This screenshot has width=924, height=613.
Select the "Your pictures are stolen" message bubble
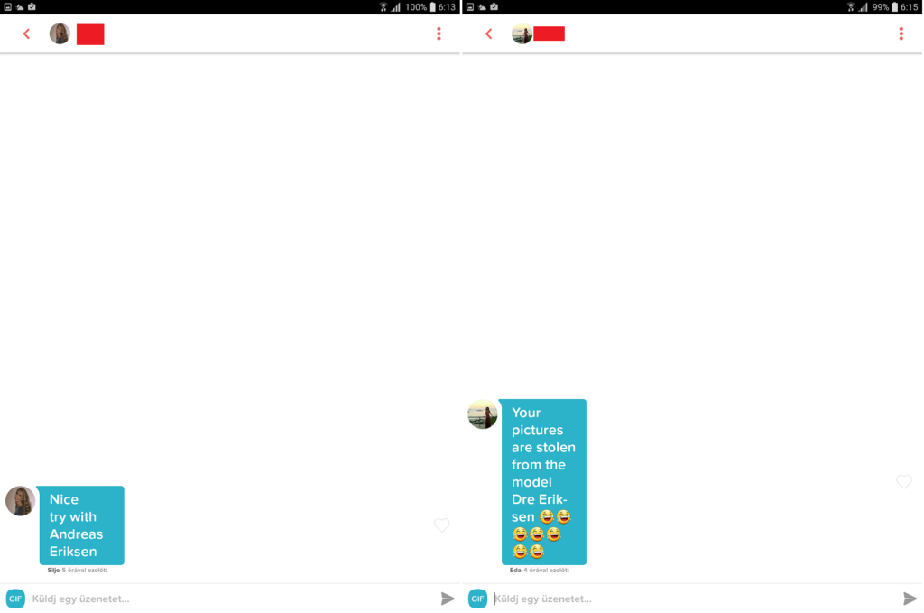coord(543,482)
